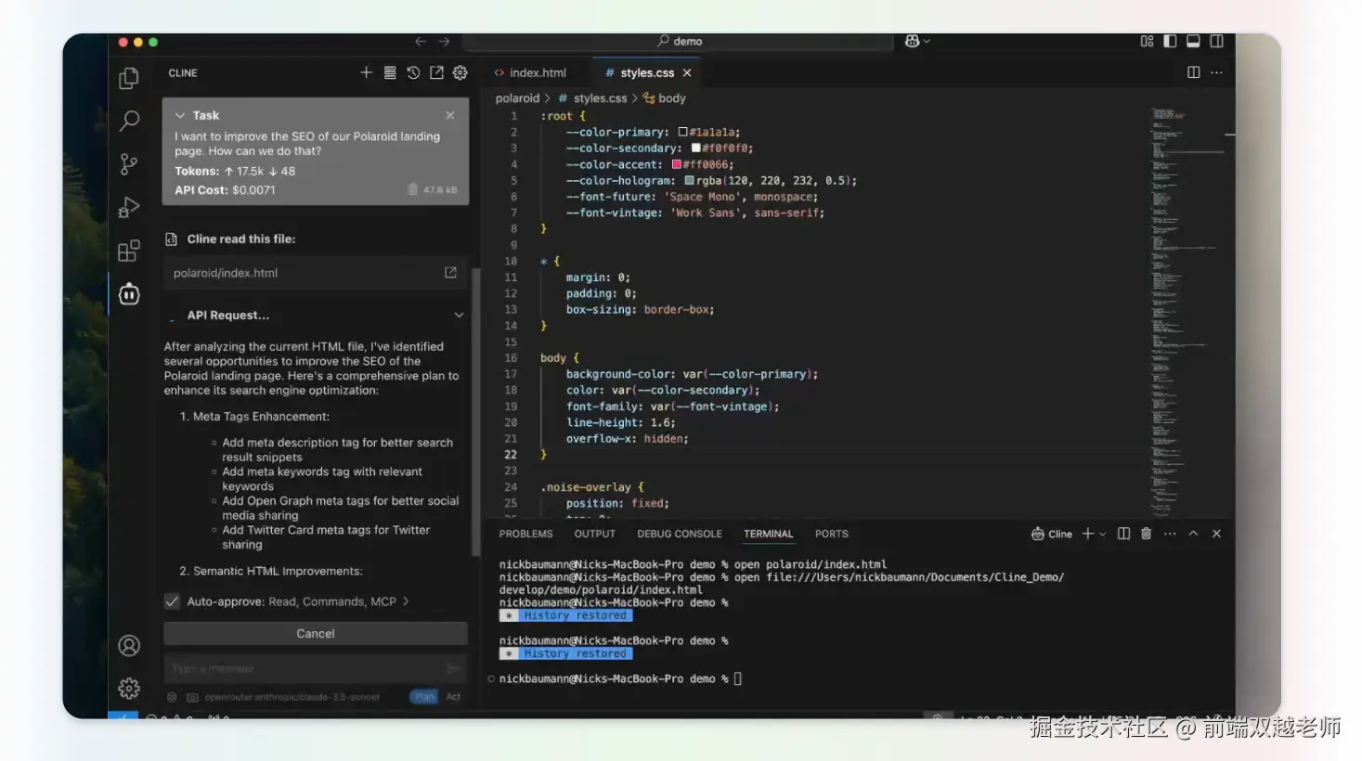Click the send arrow in message box

point(453,668)
